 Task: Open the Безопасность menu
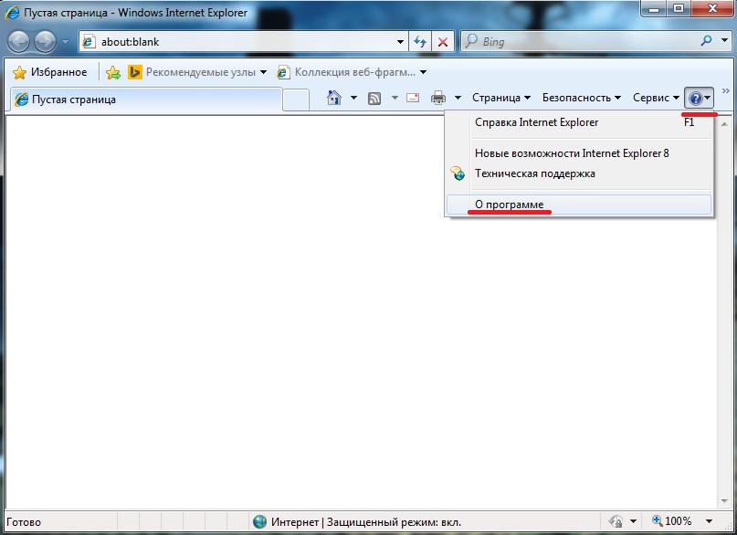coord(582,98)
